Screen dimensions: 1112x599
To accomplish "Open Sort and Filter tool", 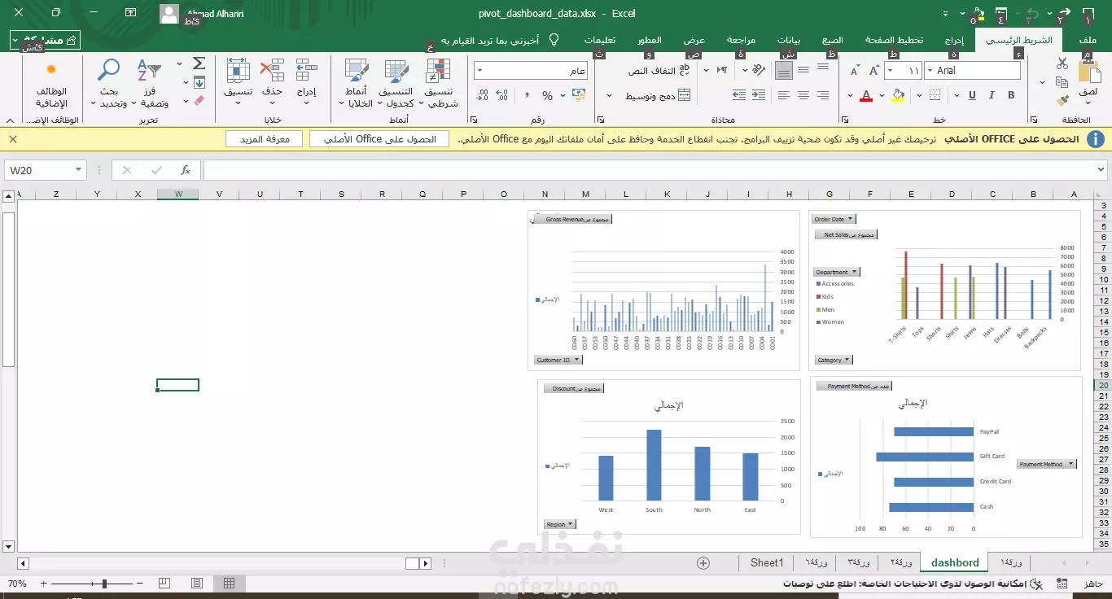I will click(x=150, y=84).
